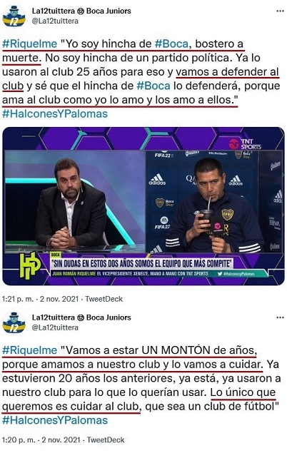This screenshot has width=287, height=453.
Task: Click @La12tuittera handle in first tweet
Action: 55,21
